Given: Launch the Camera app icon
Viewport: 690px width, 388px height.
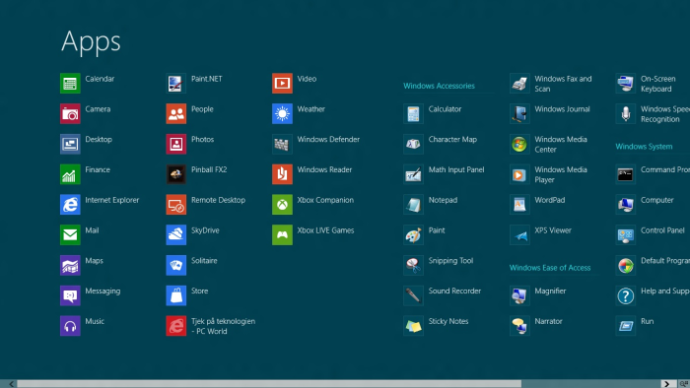Looking at the screenshot, I should [70, 114].
